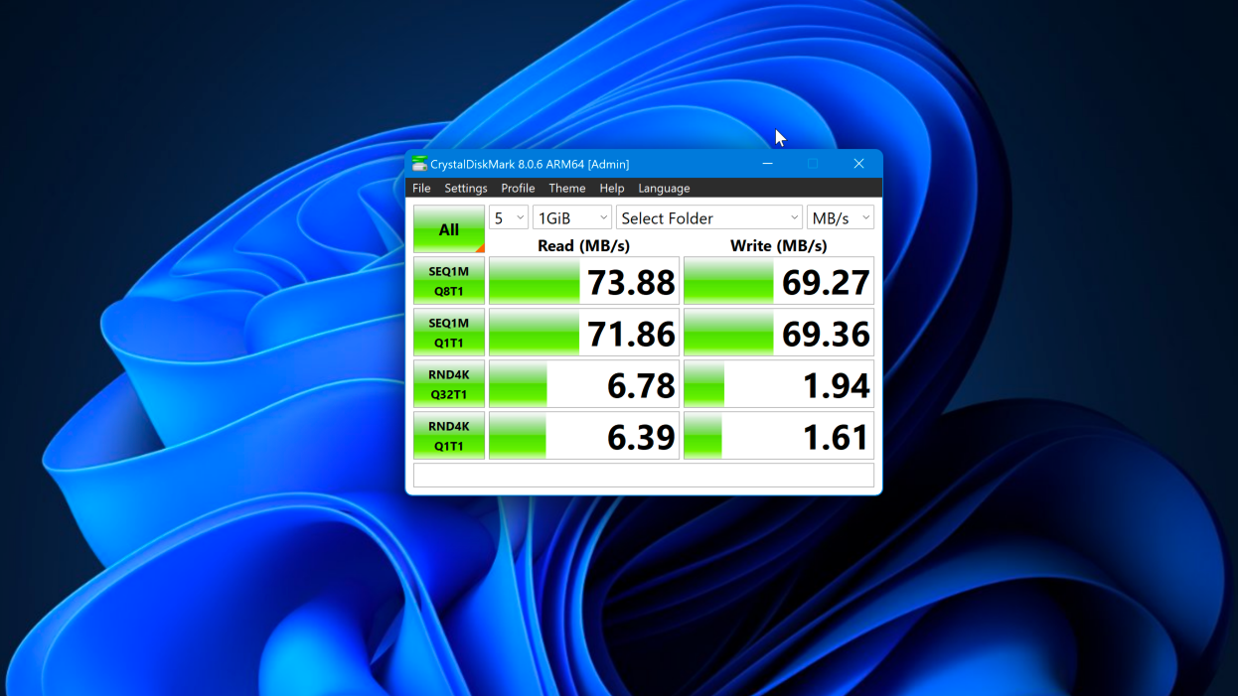Open the File menu
Viewport: 1238px width, 696px height.
[x=421, y=188]
